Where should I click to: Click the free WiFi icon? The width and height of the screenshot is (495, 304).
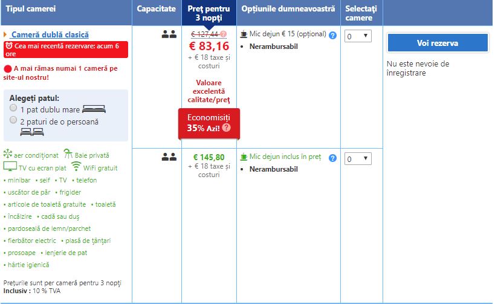pyautogui.click(x=76, y=167)
